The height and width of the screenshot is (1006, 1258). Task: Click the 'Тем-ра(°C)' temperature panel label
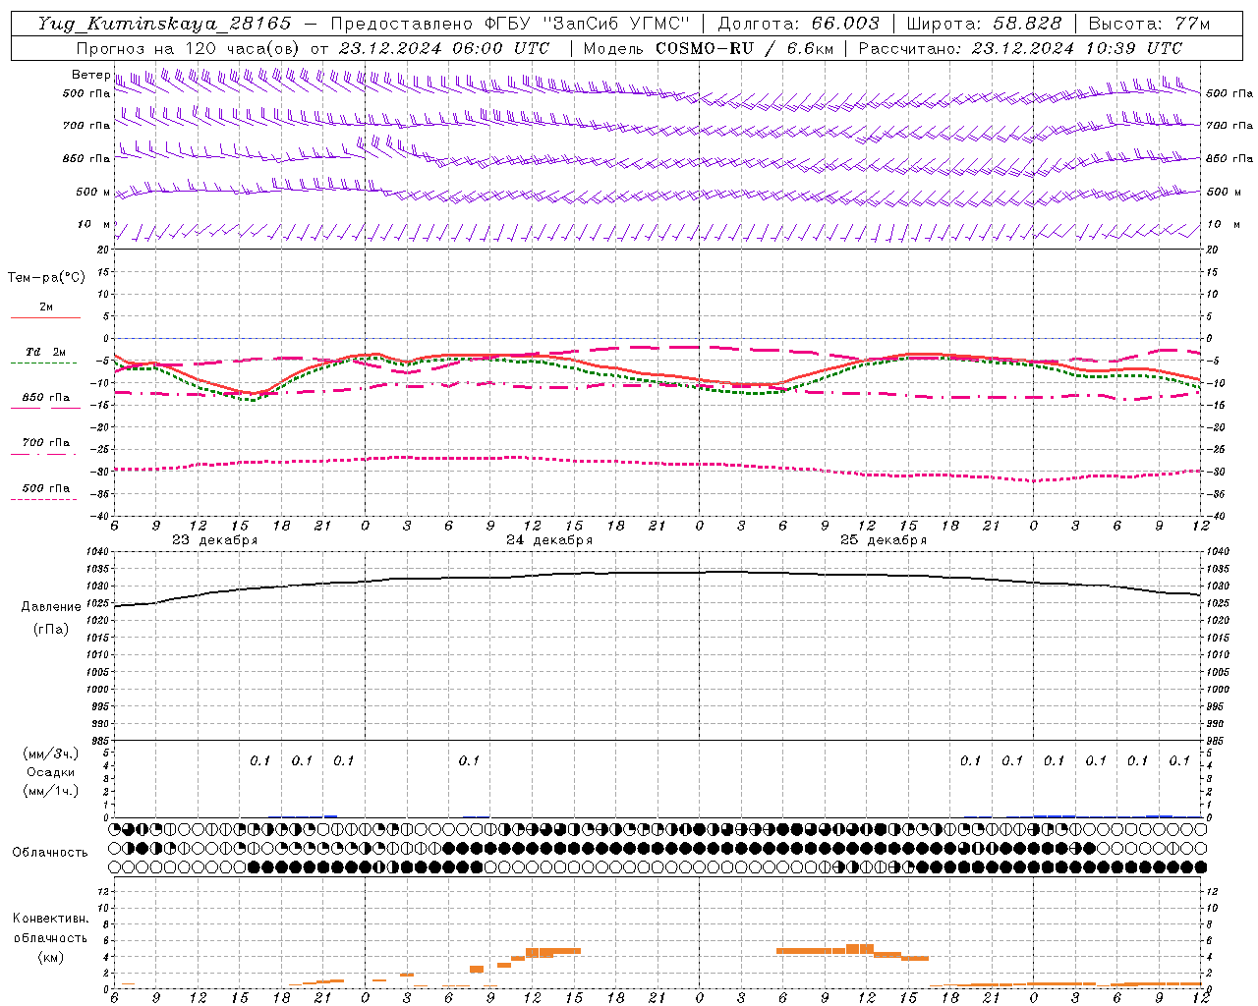(46, 277)
